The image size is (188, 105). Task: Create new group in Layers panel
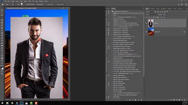pyautogui.click(x=179, y=100)
